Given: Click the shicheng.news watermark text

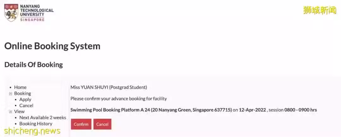Looking at the screenshot, I should (x=32, y=131).
